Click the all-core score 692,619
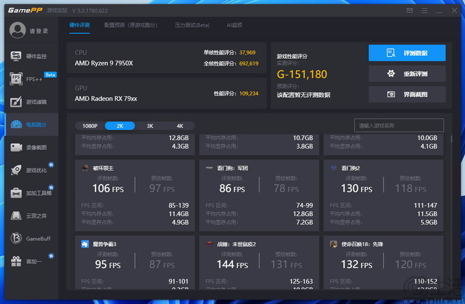The image size is (465, 304). [249, 63]
